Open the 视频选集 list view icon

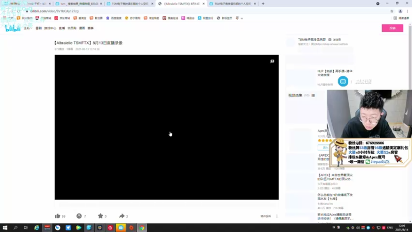[313, 95]
